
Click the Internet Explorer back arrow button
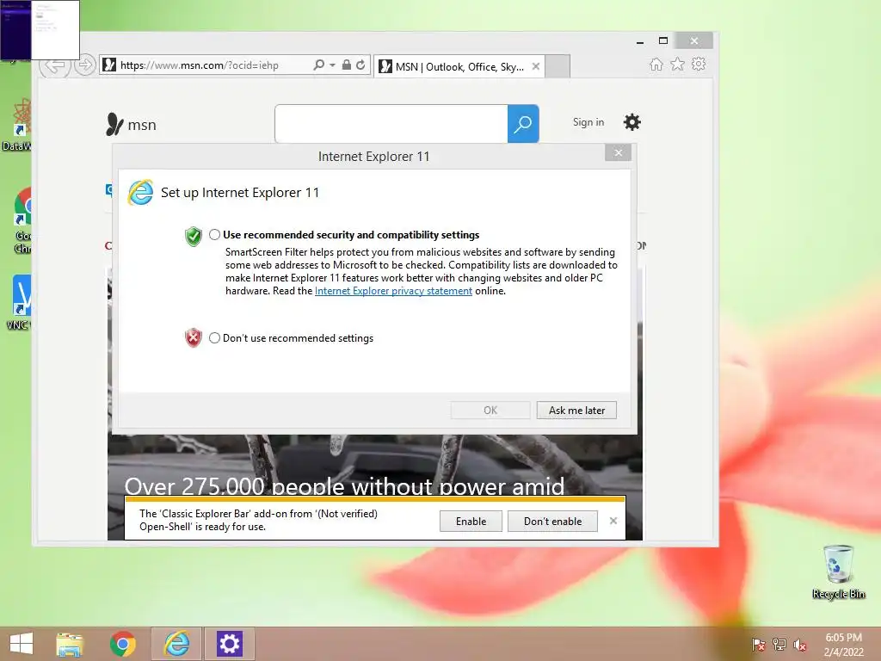pyautogui.click(x=55, y=65)
